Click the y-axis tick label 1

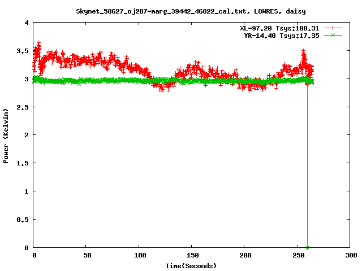[27, 191]
